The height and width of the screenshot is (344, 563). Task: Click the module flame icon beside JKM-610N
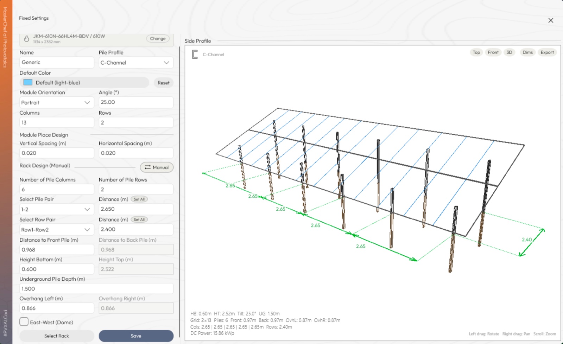coord(26,39)
